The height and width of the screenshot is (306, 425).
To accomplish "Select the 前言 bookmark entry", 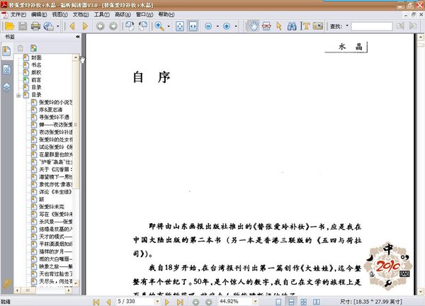I will 35,79.
